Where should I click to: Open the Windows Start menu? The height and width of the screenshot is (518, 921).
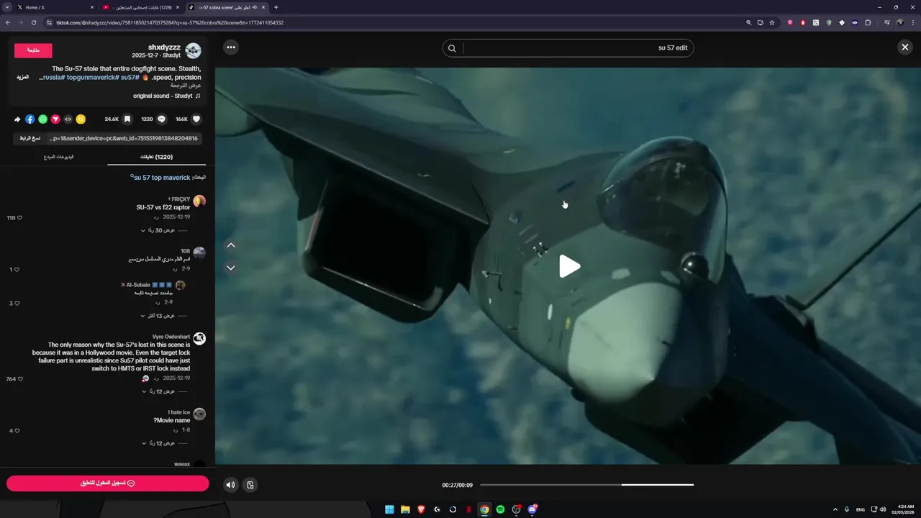coord(389,509)
